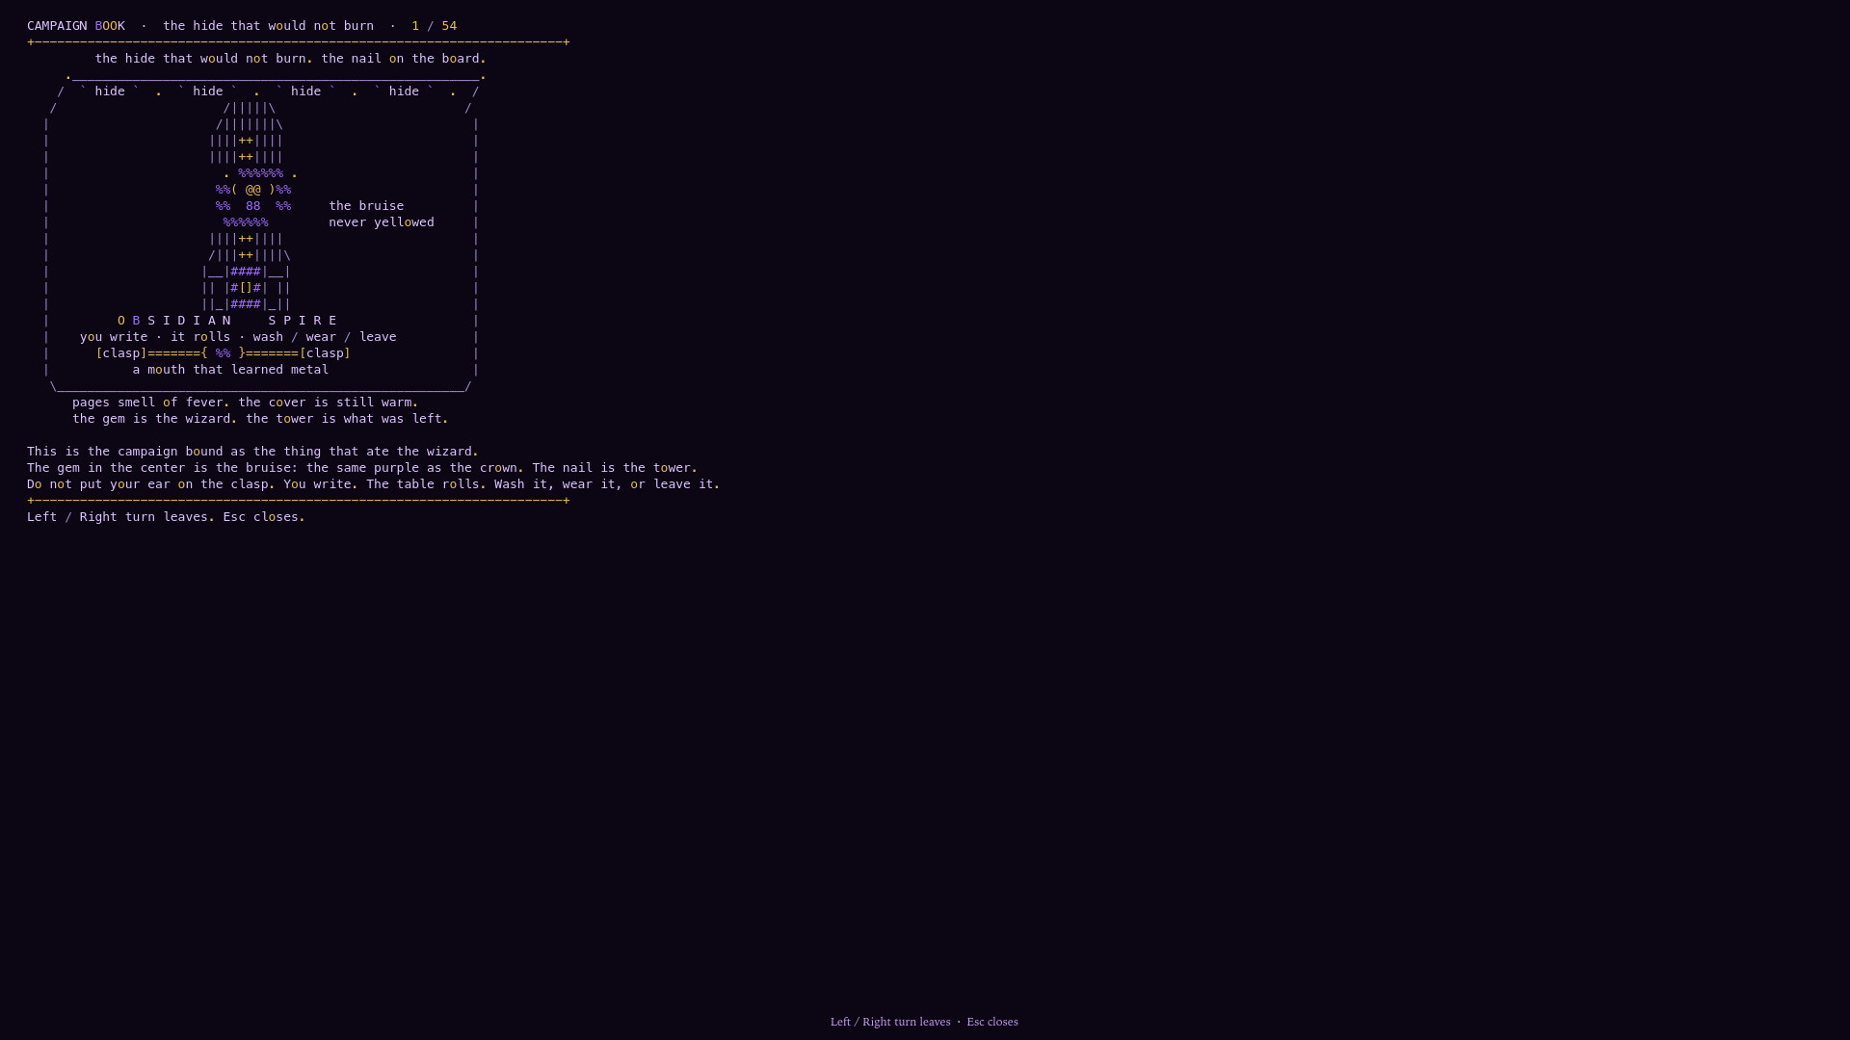Click 'pages smell of fever.' line
1850x1040 pixels.
point(151,403)
